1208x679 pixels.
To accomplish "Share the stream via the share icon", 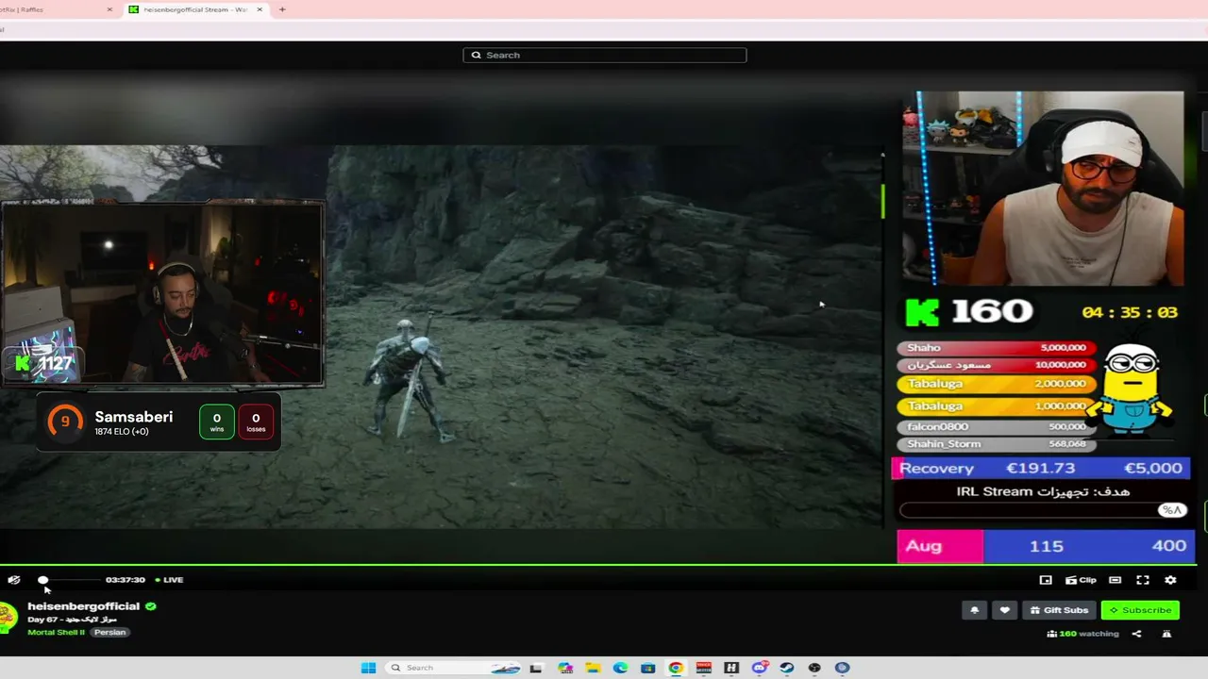I will [1136, 634].
